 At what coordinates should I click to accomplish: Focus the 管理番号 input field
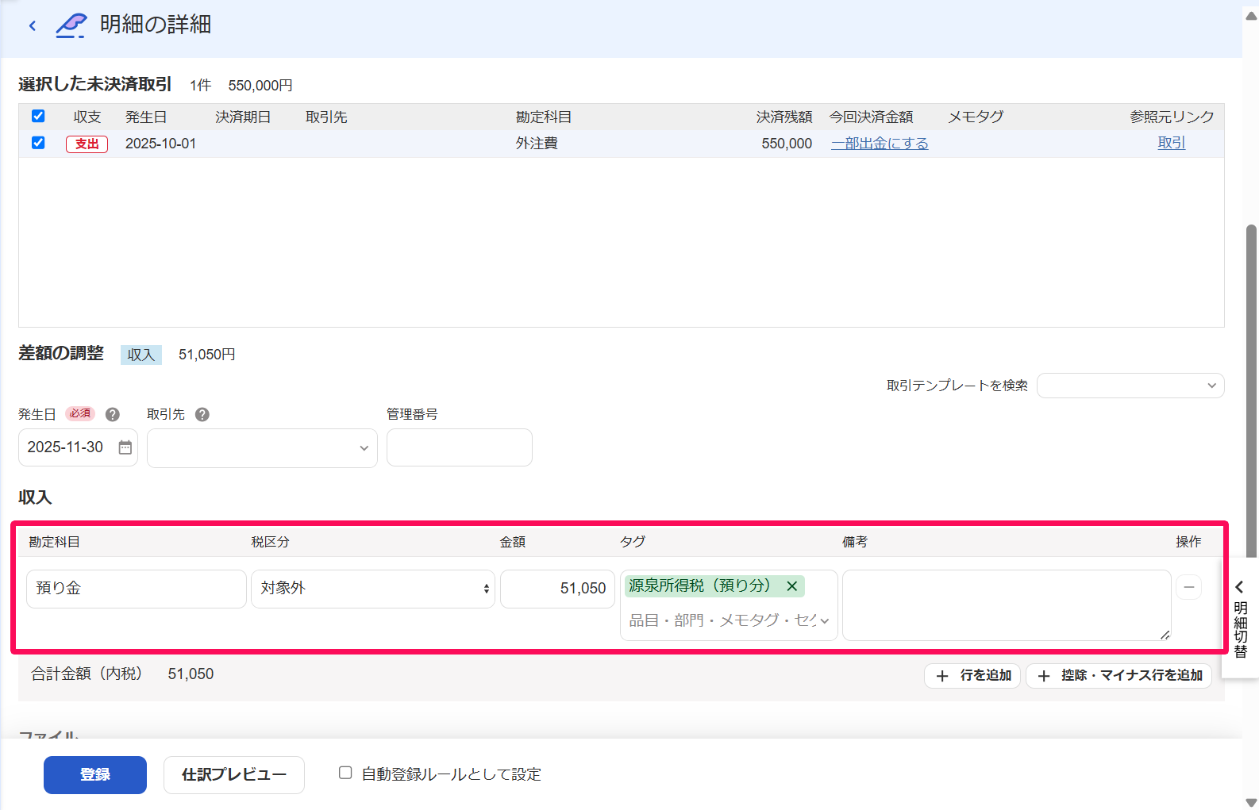[x=460, y=447]
